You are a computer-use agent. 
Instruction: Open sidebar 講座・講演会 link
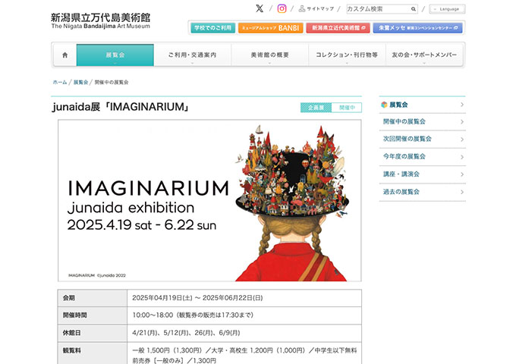point(401,174)
